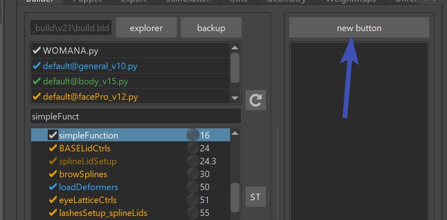Click the status circle beside BASELidCtrls
Screen dimensions: 447x220
coord(193,148)
